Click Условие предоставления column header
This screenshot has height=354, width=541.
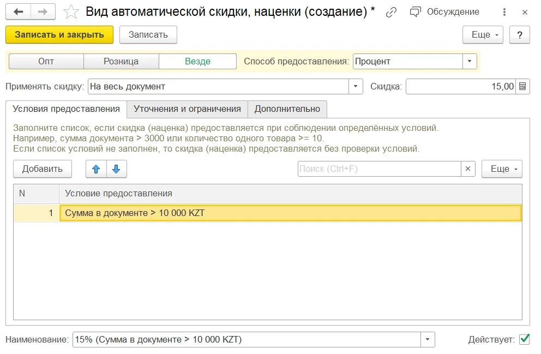tap(291, 194)
